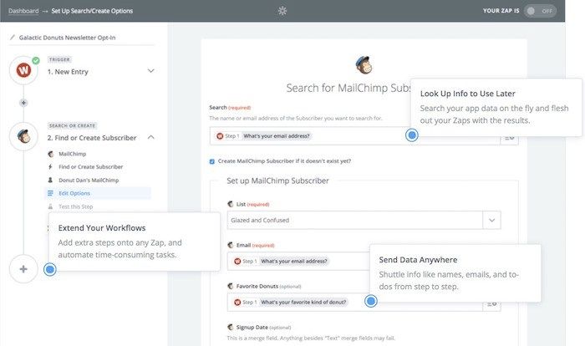The image size is (585, 346).
Task: Open the Dashboard breadcrumb link
Action: 23,11
